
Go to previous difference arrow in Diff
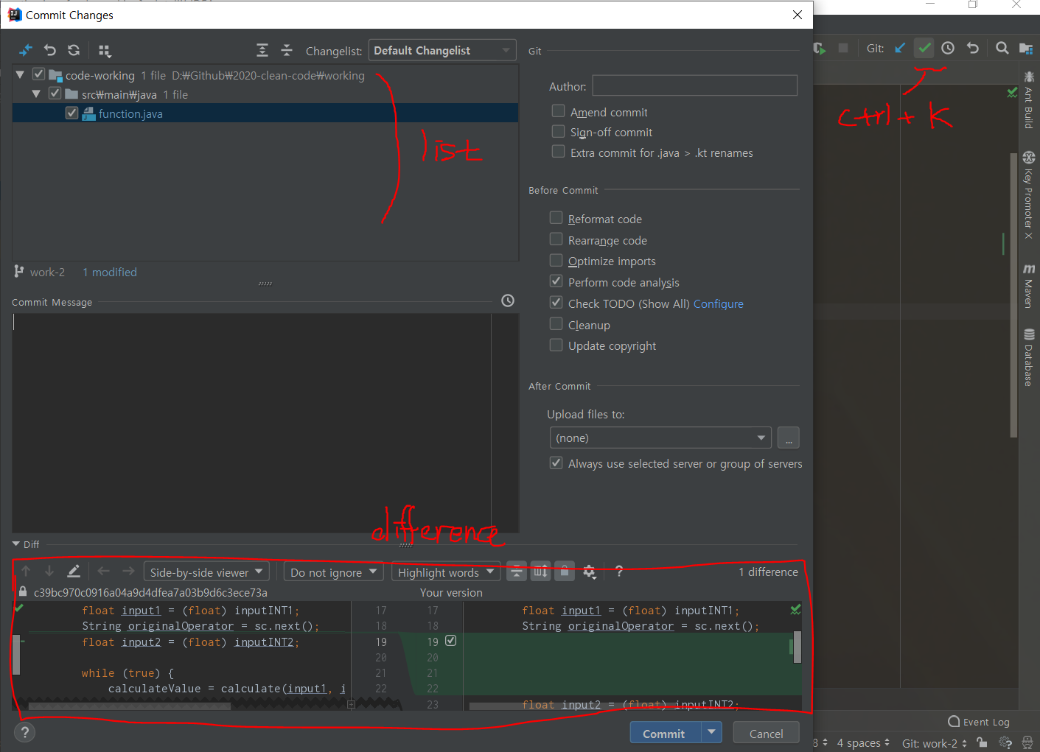(x=26, y=571)
